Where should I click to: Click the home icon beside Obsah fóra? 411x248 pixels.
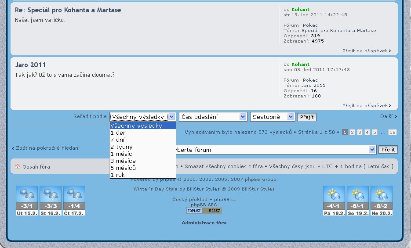tap(18, 167)
